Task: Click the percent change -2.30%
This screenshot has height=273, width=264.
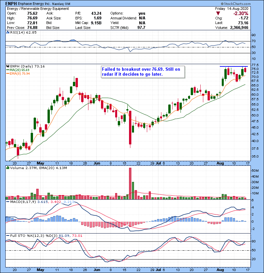Action: (x=241, y=13)
